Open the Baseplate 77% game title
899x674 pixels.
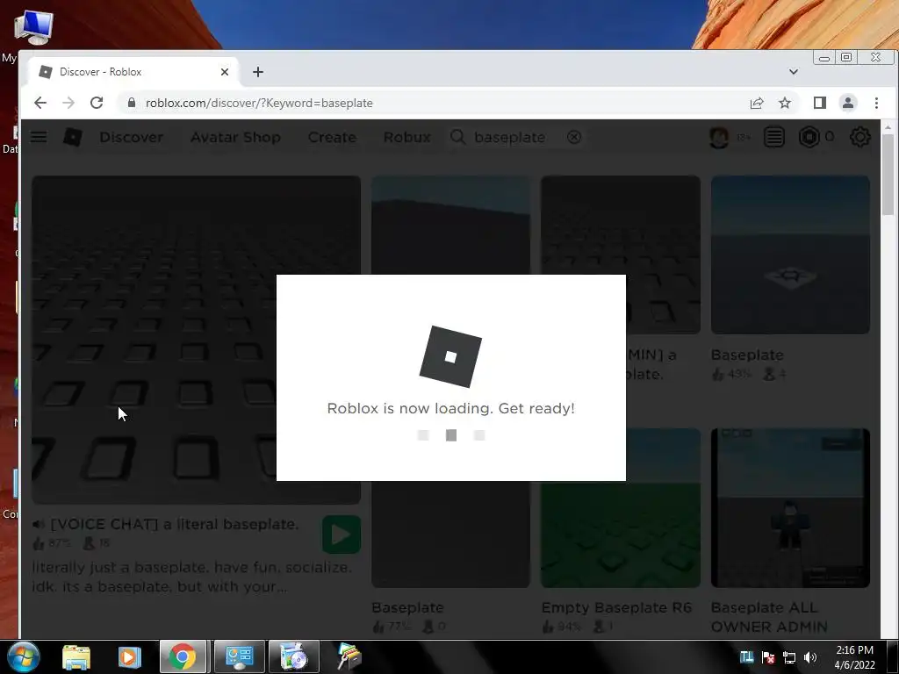point(407,607)
